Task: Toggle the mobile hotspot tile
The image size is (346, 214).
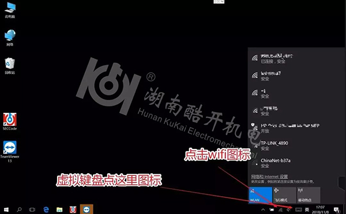Action: [x=309, y=195]
